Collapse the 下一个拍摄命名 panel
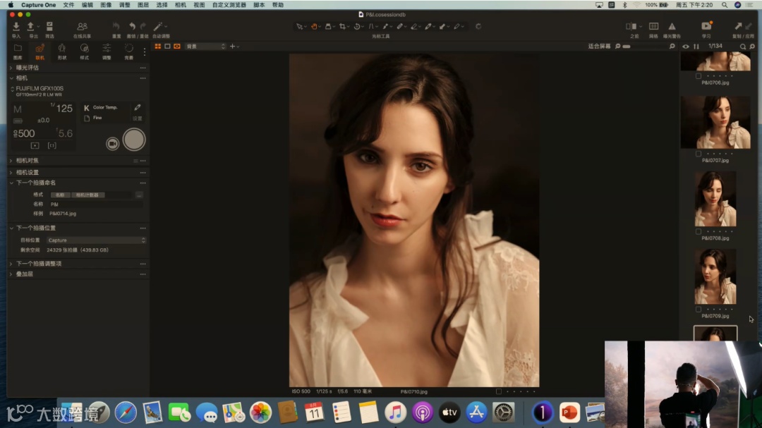 point(11,183)
